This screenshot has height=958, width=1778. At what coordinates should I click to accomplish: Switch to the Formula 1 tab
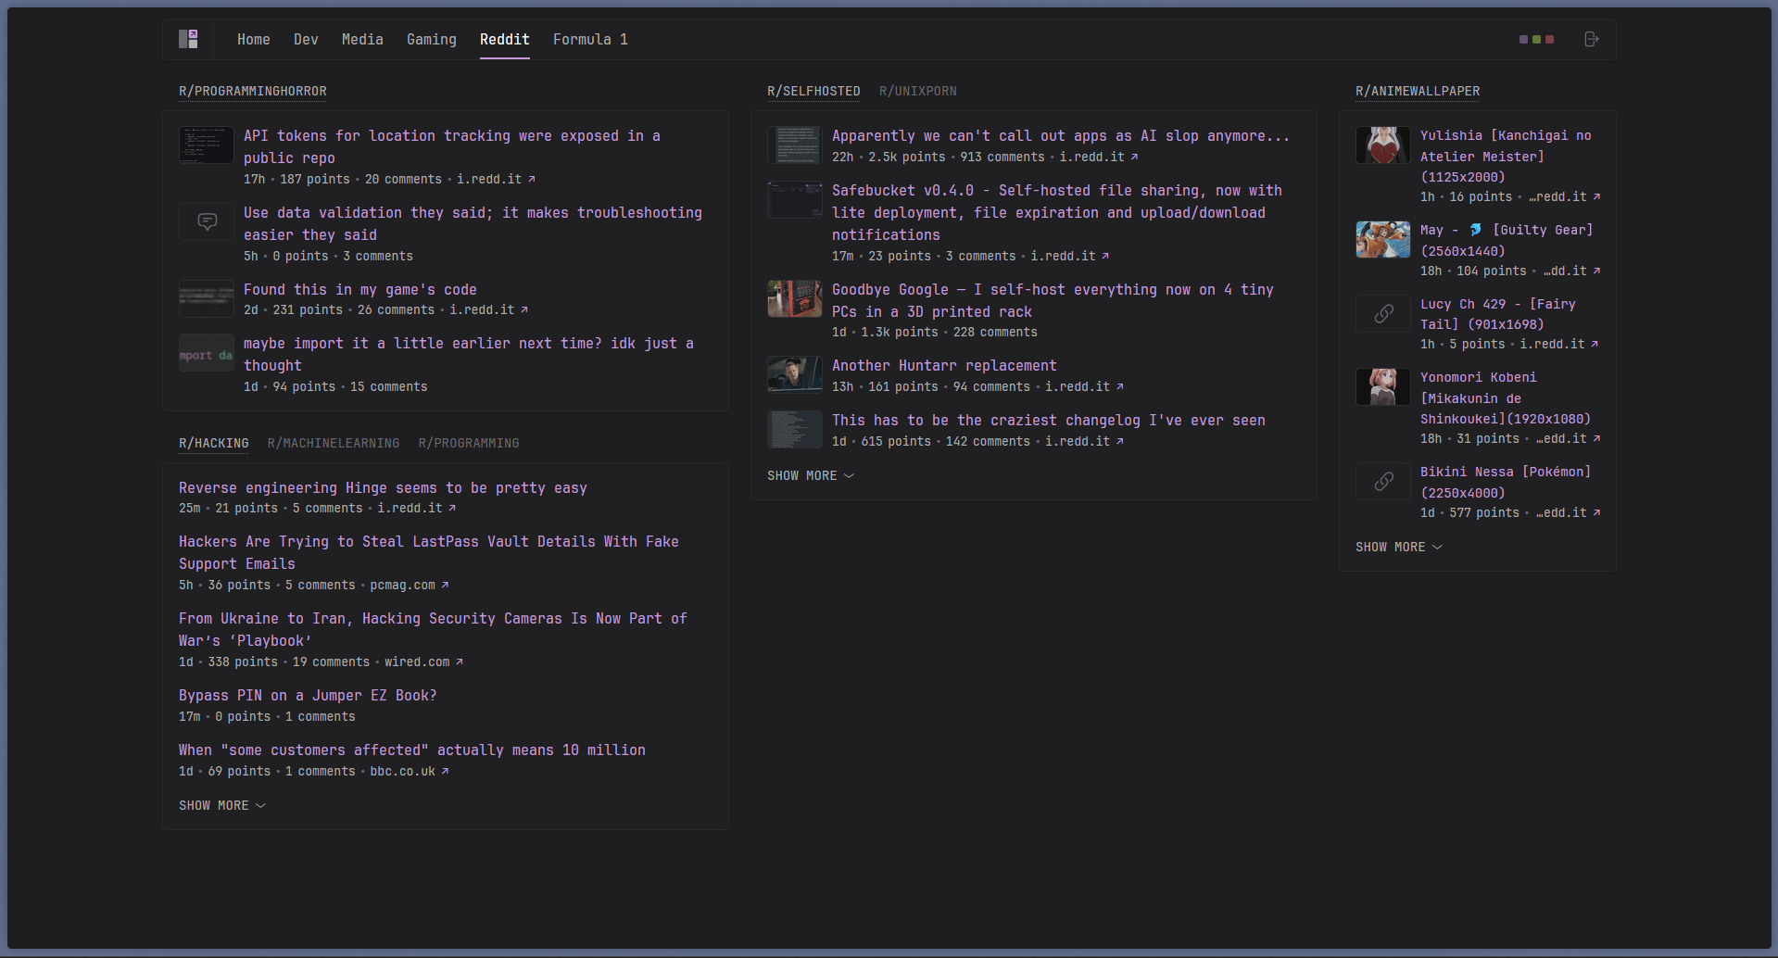pos(590,39)
